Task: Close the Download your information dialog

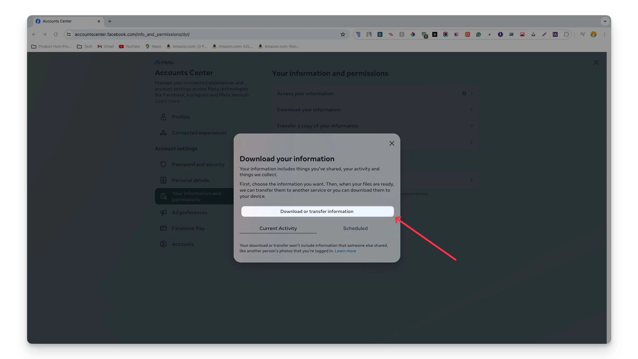Action: (x=391, y=143)
